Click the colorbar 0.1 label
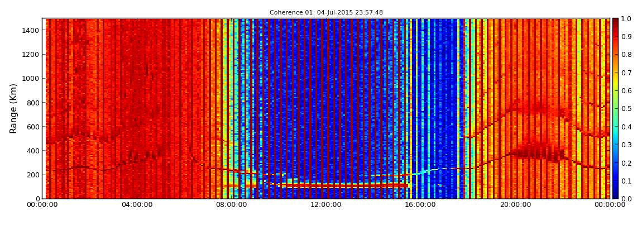This screenshot has width=642, height=227. 626,181
